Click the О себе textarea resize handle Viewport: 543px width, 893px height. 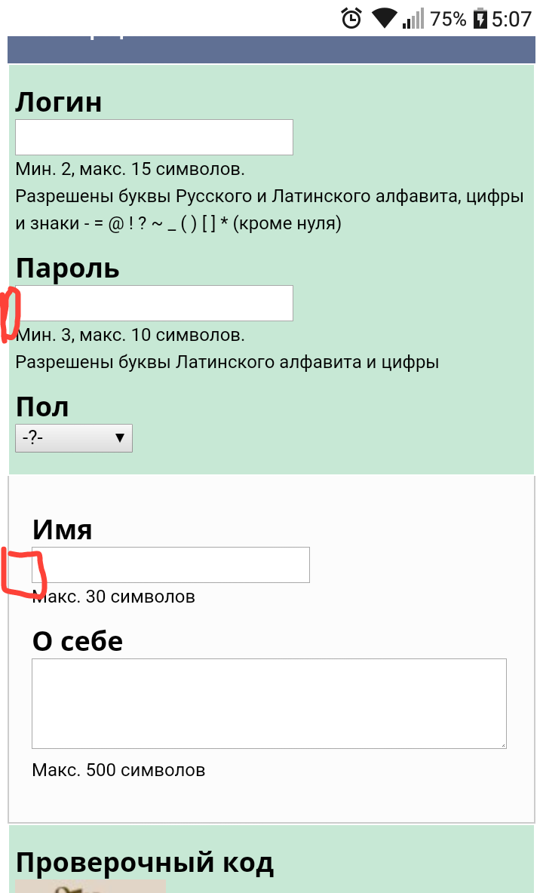[x=502, y=744]
